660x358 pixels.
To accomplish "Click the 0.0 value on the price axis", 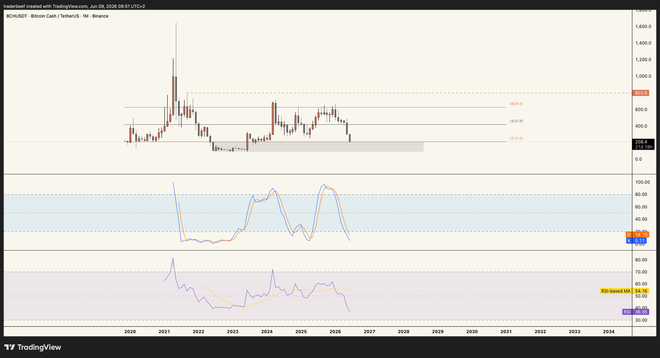I will tap(639, 159).
